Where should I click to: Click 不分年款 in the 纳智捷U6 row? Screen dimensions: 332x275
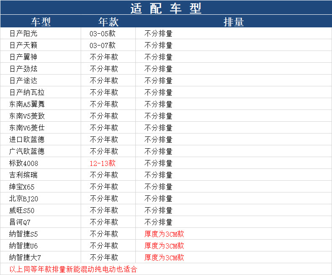[x=104, y=246]
